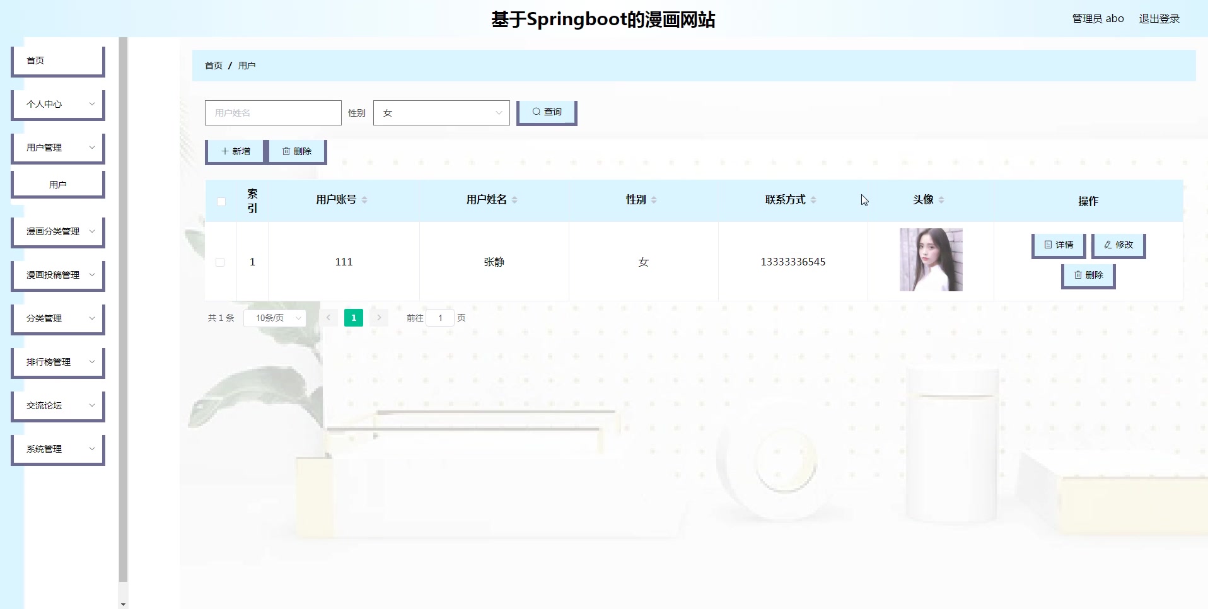The image size is (1208, 609).
Task: Click the pencil icon on the 修改 button
Action: [1107, 245]
